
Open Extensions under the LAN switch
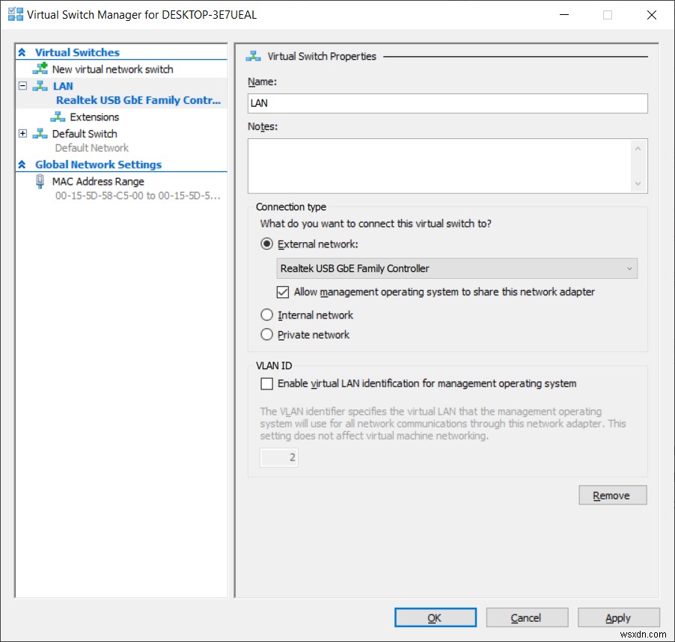click(x=94, y=117)
